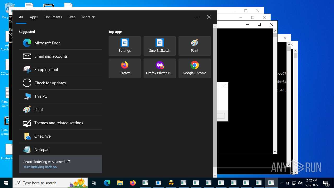334x188 pixels.
Task: Click search panel scrollbar up arrow
Action: click(215, 26)
